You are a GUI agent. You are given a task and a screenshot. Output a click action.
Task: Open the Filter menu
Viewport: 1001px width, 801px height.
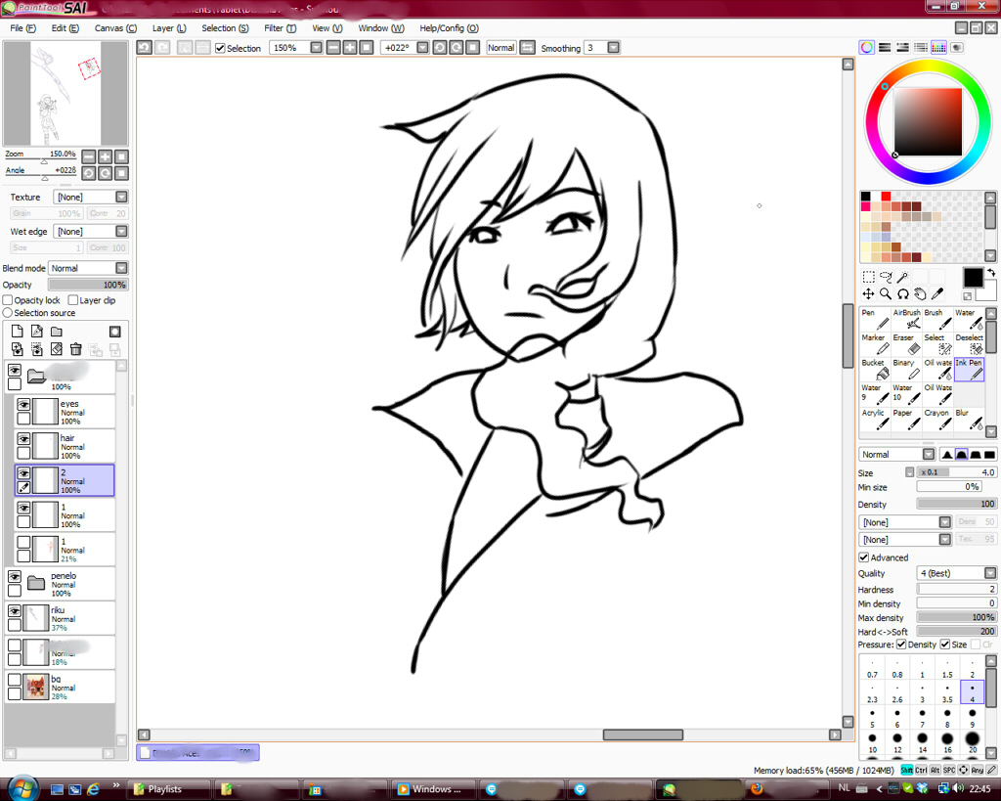coord(280,28)
